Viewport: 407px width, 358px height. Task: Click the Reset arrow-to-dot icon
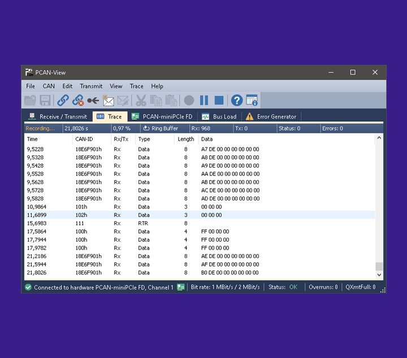click(x=93, y=101)
